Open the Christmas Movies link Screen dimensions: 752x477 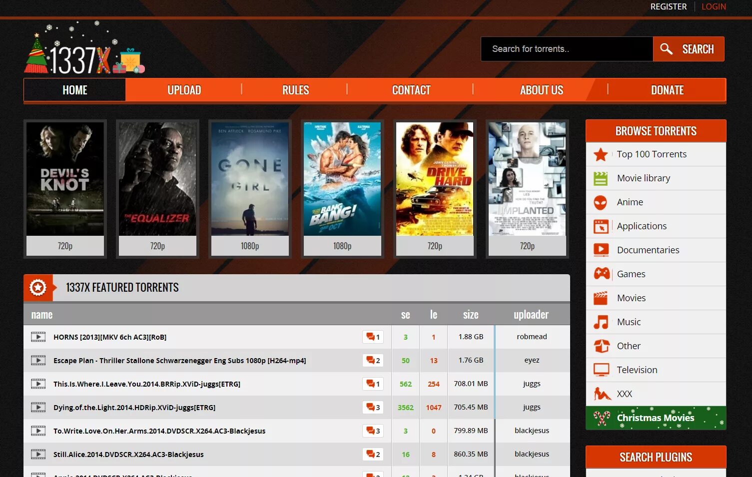656,418
